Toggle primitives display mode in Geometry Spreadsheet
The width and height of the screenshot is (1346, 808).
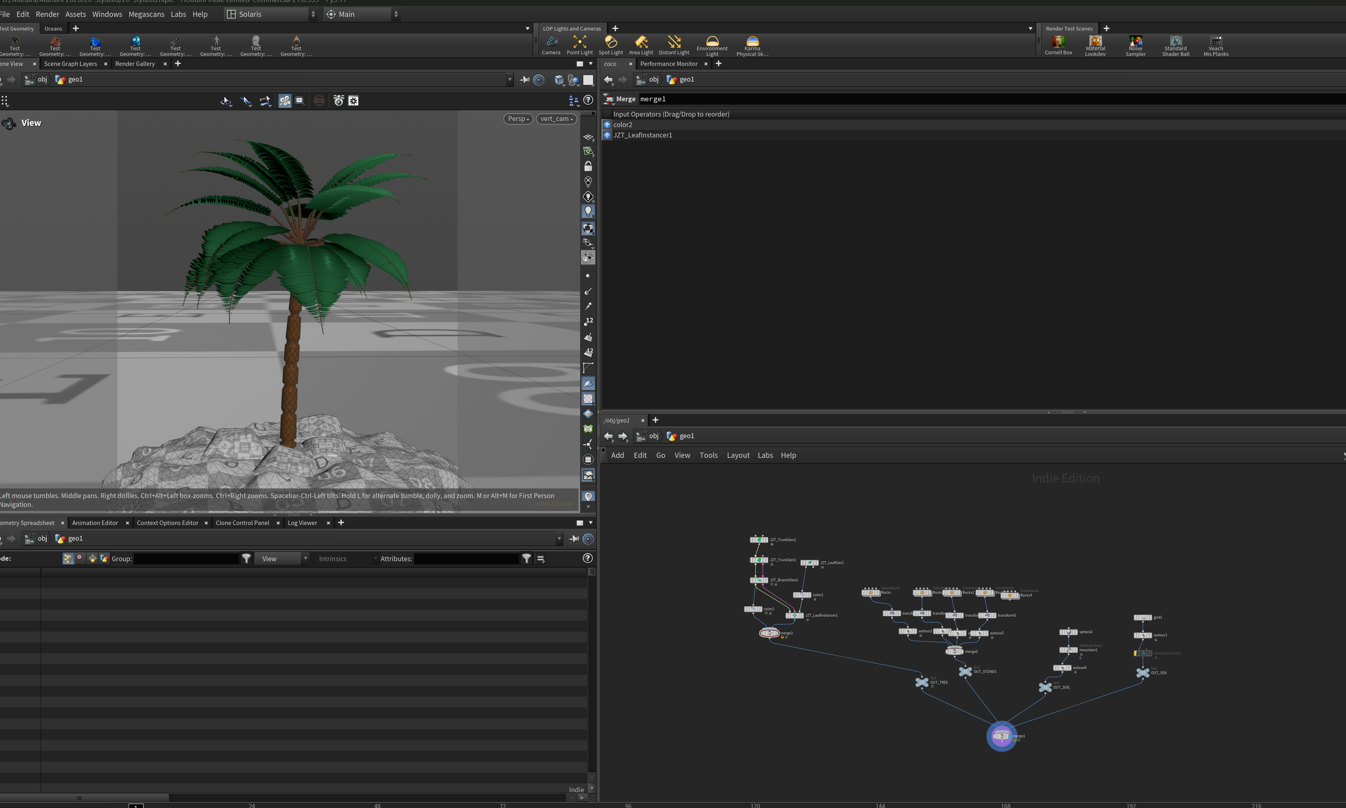click(92, 559)
